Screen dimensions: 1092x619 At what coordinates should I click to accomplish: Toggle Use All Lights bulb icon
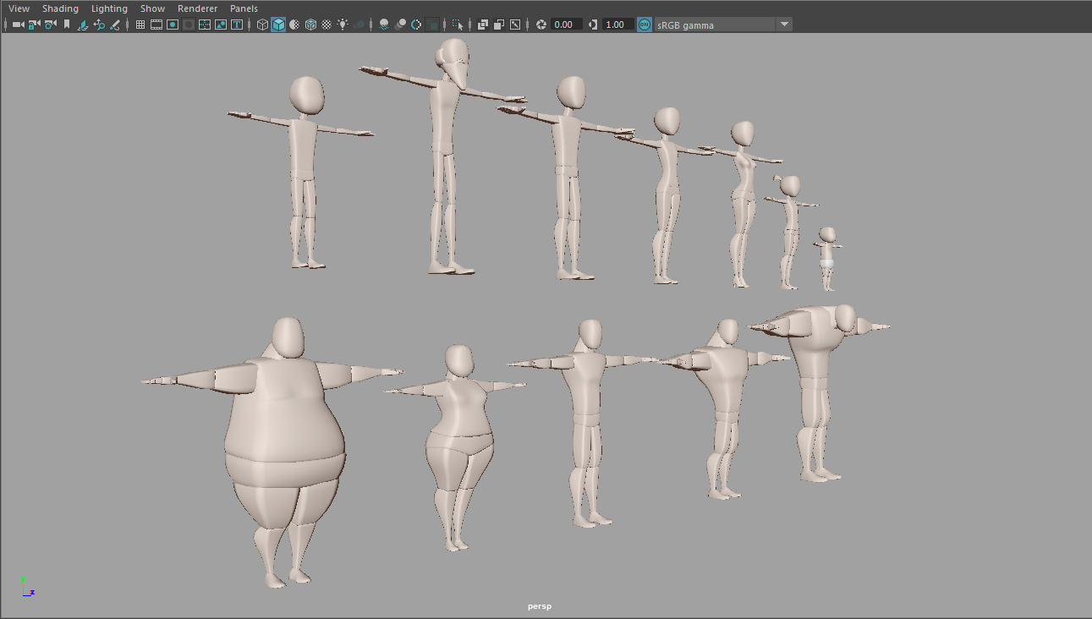click(343, 25)
